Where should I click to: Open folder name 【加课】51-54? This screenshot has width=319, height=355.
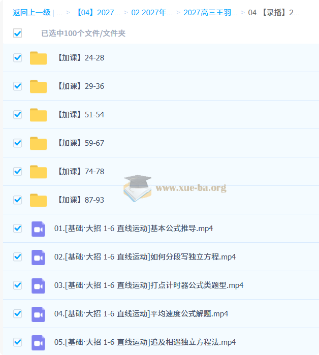coord(80,115)
